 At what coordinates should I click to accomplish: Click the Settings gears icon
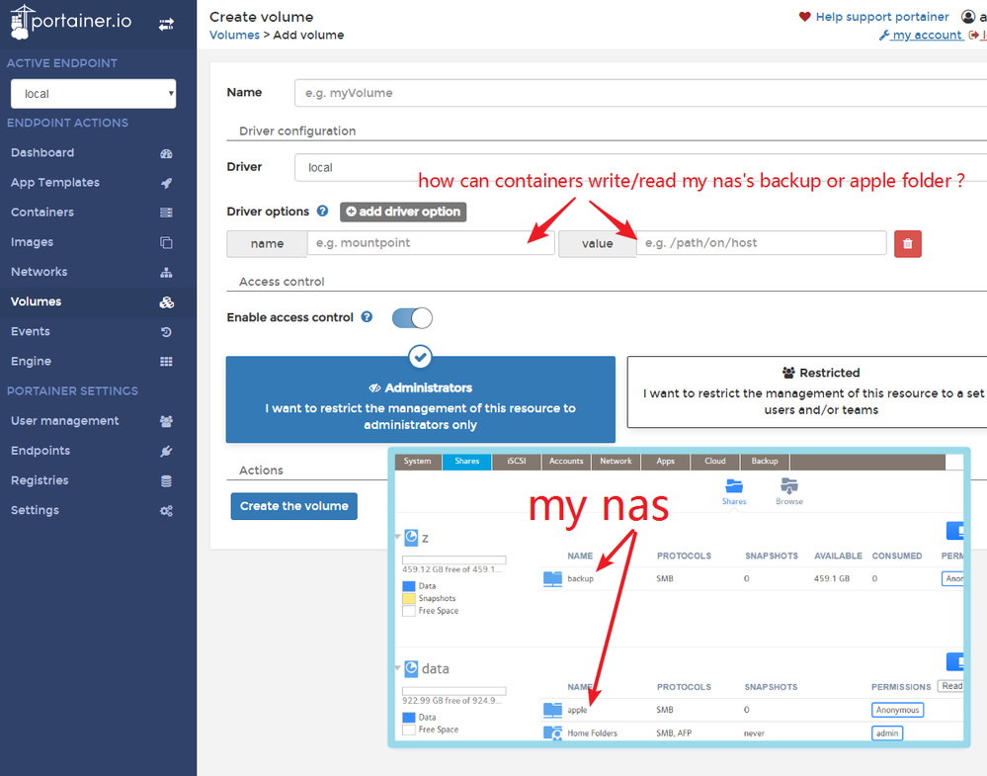pos(166,511)
